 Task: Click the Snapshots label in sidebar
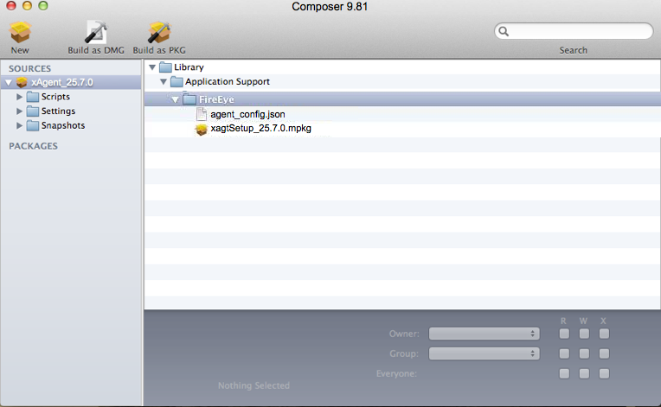click(x=63, y=125)
